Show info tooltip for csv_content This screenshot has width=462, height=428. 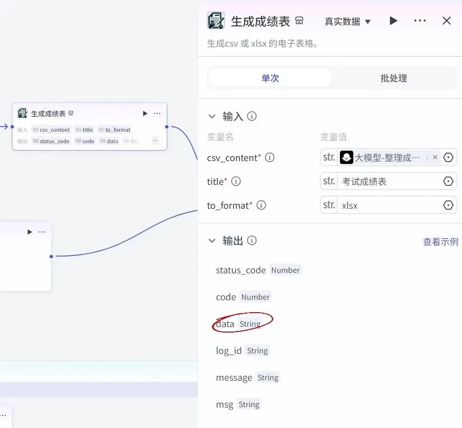pyautogui.click(x=269, y=157)
